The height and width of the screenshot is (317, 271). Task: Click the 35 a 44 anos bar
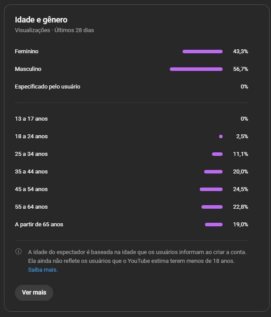(213, 172)
